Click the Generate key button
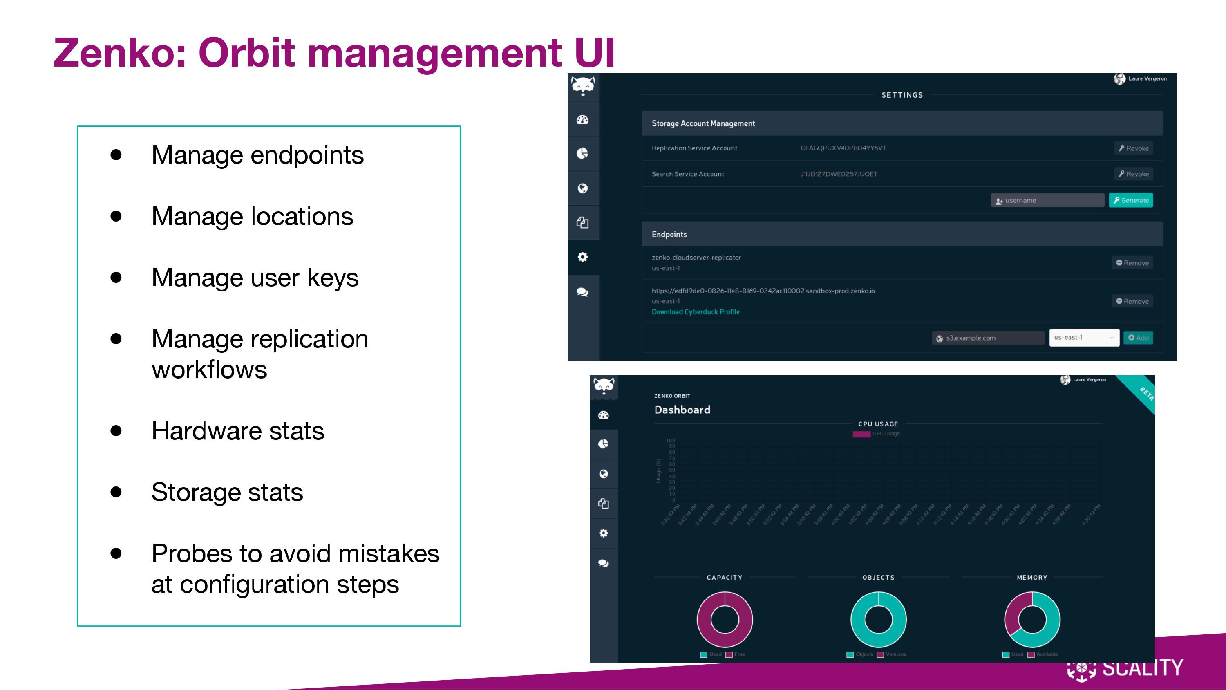Viewport: 1226px width, 690px height. (x=1131, y=200)
